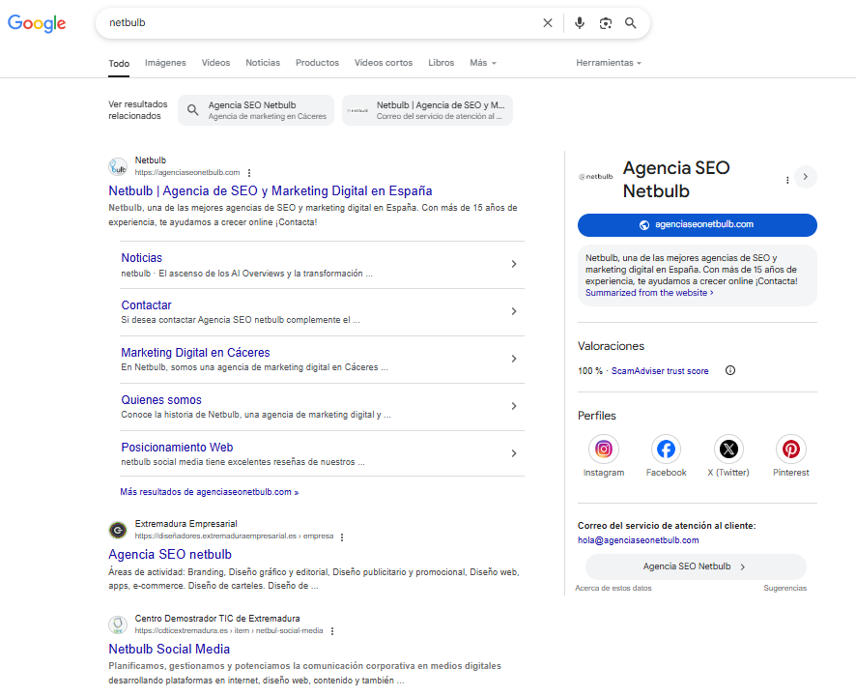Open Netbulb's X (Twitter) profile icon
The image size is (856, 696).
[728, 449]
